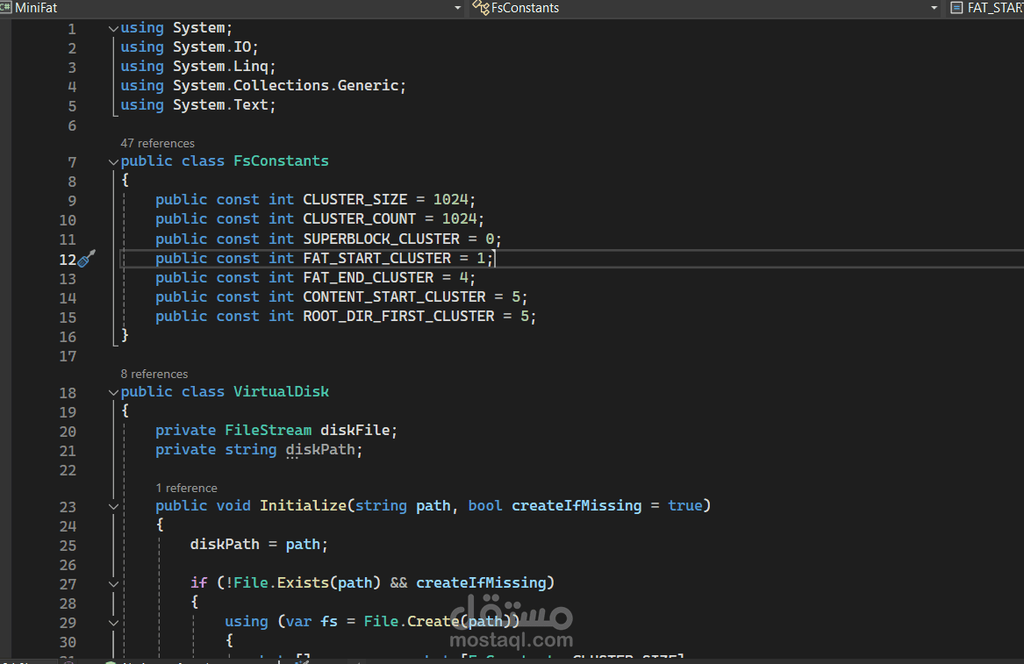
Task: Click CONTENT_START_CLUSTER identifier on line 14
Action: tap(394, 296)
